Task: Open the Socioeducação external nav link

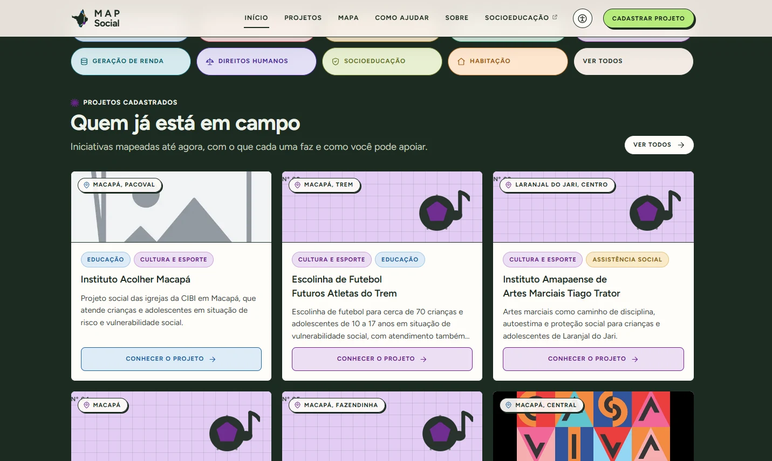Action: pyautogui.click(x=521, y=18)
